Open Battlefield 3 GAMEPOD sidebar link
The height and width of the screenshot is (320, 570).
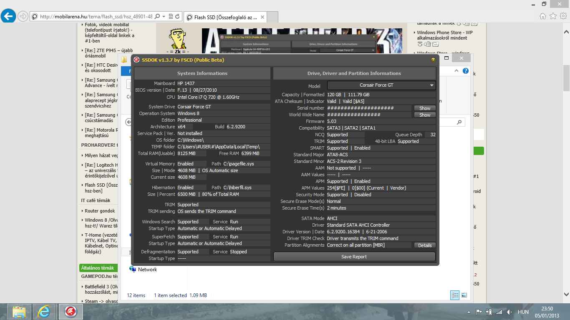coord(102,290)
